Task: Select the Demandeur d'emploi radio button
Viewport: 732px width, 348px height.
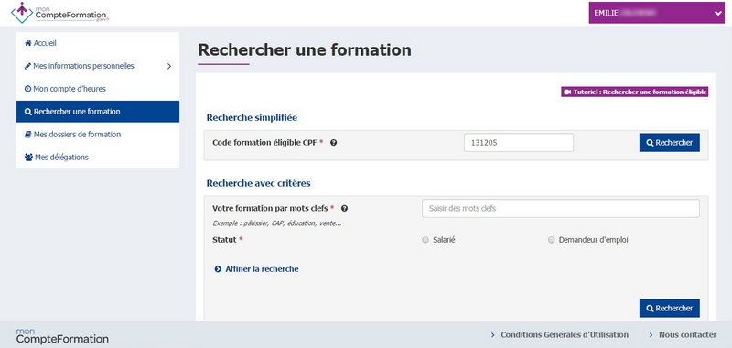Action: (x=552, y=240)
